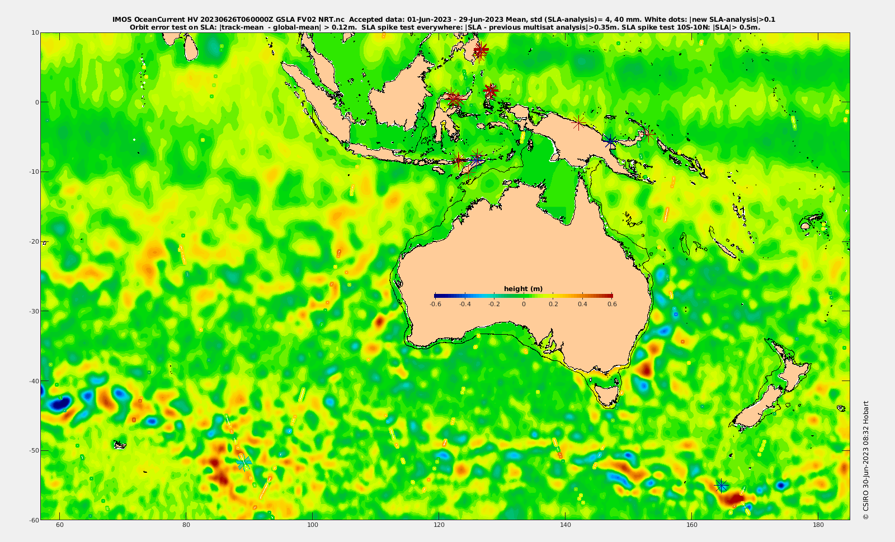Click the colorbar tick label '-0.6'
The height and width of the screenshot is (542, 895).
[435, 304]
